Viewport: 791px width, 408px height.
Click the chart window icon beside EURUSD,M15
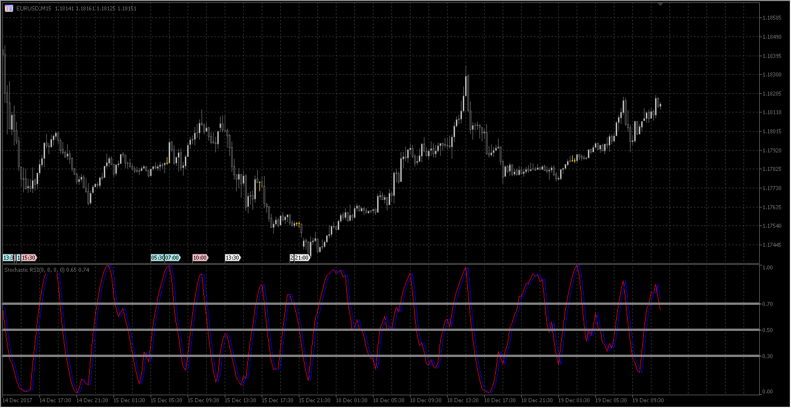pyautogui.click(x=9, y=8)
